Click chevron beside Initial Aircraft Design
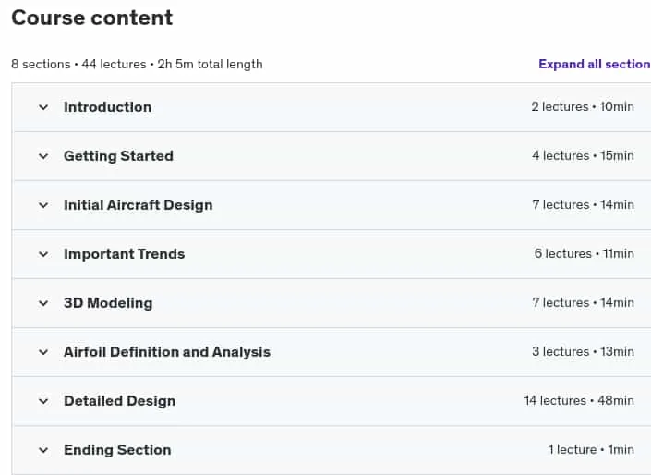651x475 pixels. (43, 205)
